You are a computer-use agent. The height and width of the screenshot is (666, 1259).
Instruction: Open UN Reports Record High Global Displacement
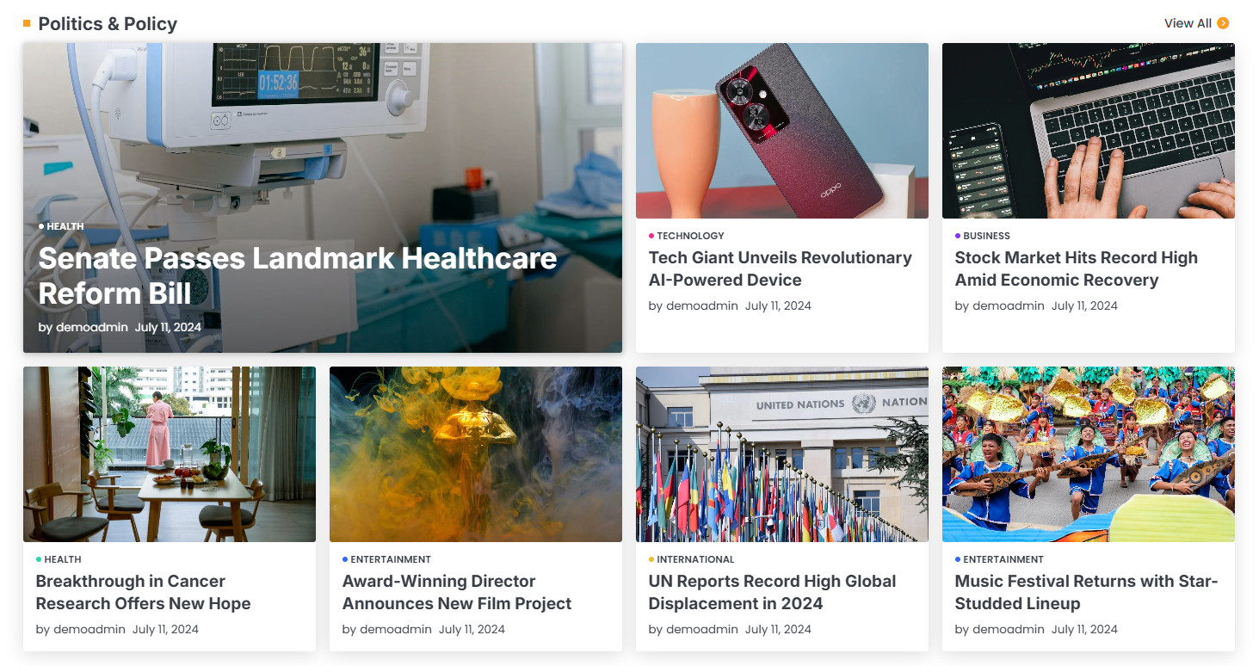pyautogui.click(x=773, y=592)
